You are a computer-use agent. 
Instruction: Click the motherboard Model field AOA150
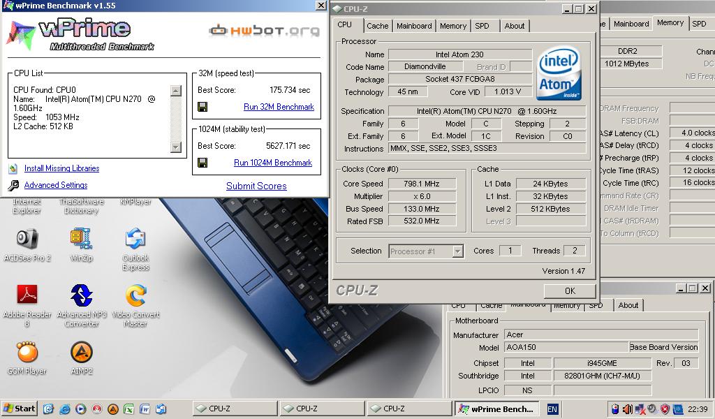567,347
